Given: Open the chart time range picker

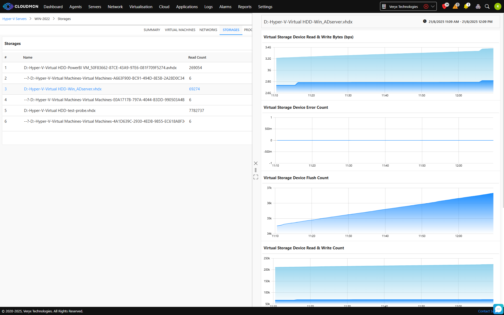Looking at the screenshot, I should (x=458, y=22).
